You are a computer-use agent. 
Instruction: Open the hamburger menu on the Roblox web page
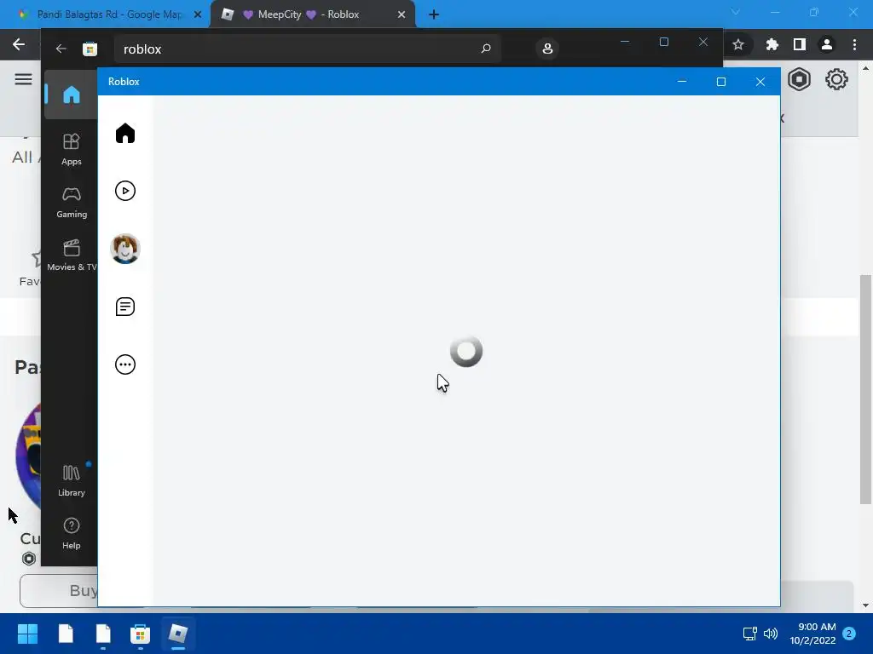tap(23, 79)
